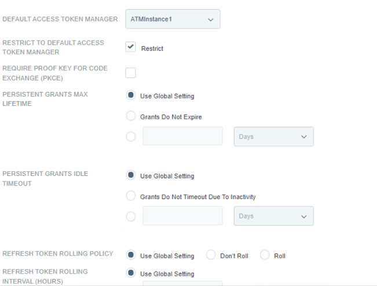Click the Persistent Grants Max Lifetime label
This screenshot has width=377, height=286.
(x=45, y=99)
